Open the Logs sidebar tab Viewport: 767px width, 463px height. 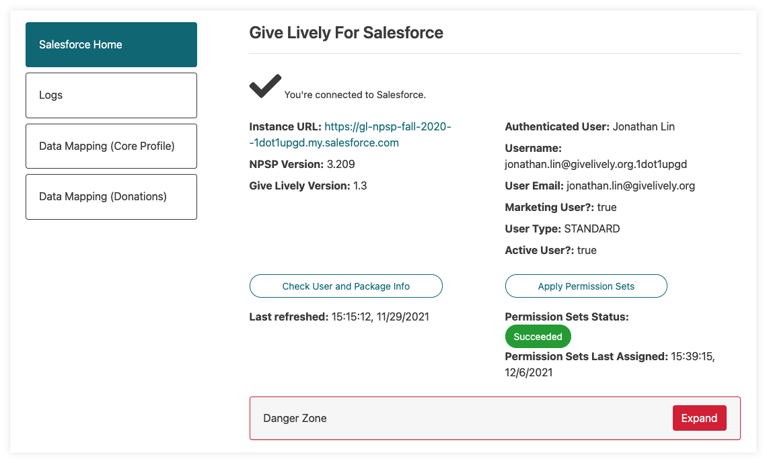[x=111, y=95]
